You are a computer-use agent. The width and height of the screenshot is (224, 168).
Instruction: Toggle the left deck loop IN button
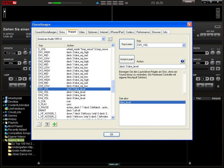(12, 85)
